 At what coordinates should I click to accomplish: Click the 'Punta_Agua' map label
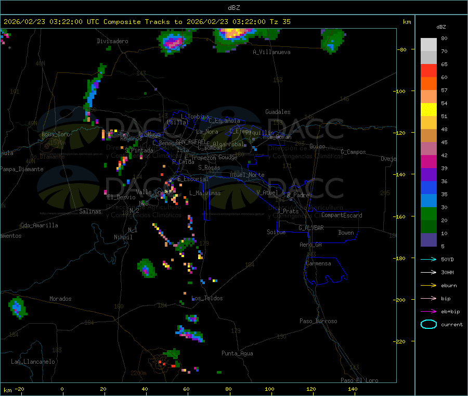point(237,353)
